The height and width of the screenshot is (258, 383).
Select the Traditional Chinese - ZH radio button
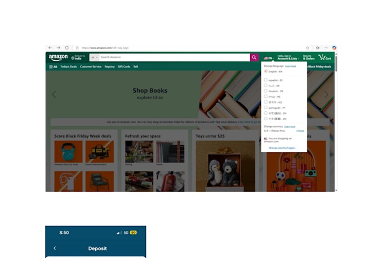coord(265,119)
